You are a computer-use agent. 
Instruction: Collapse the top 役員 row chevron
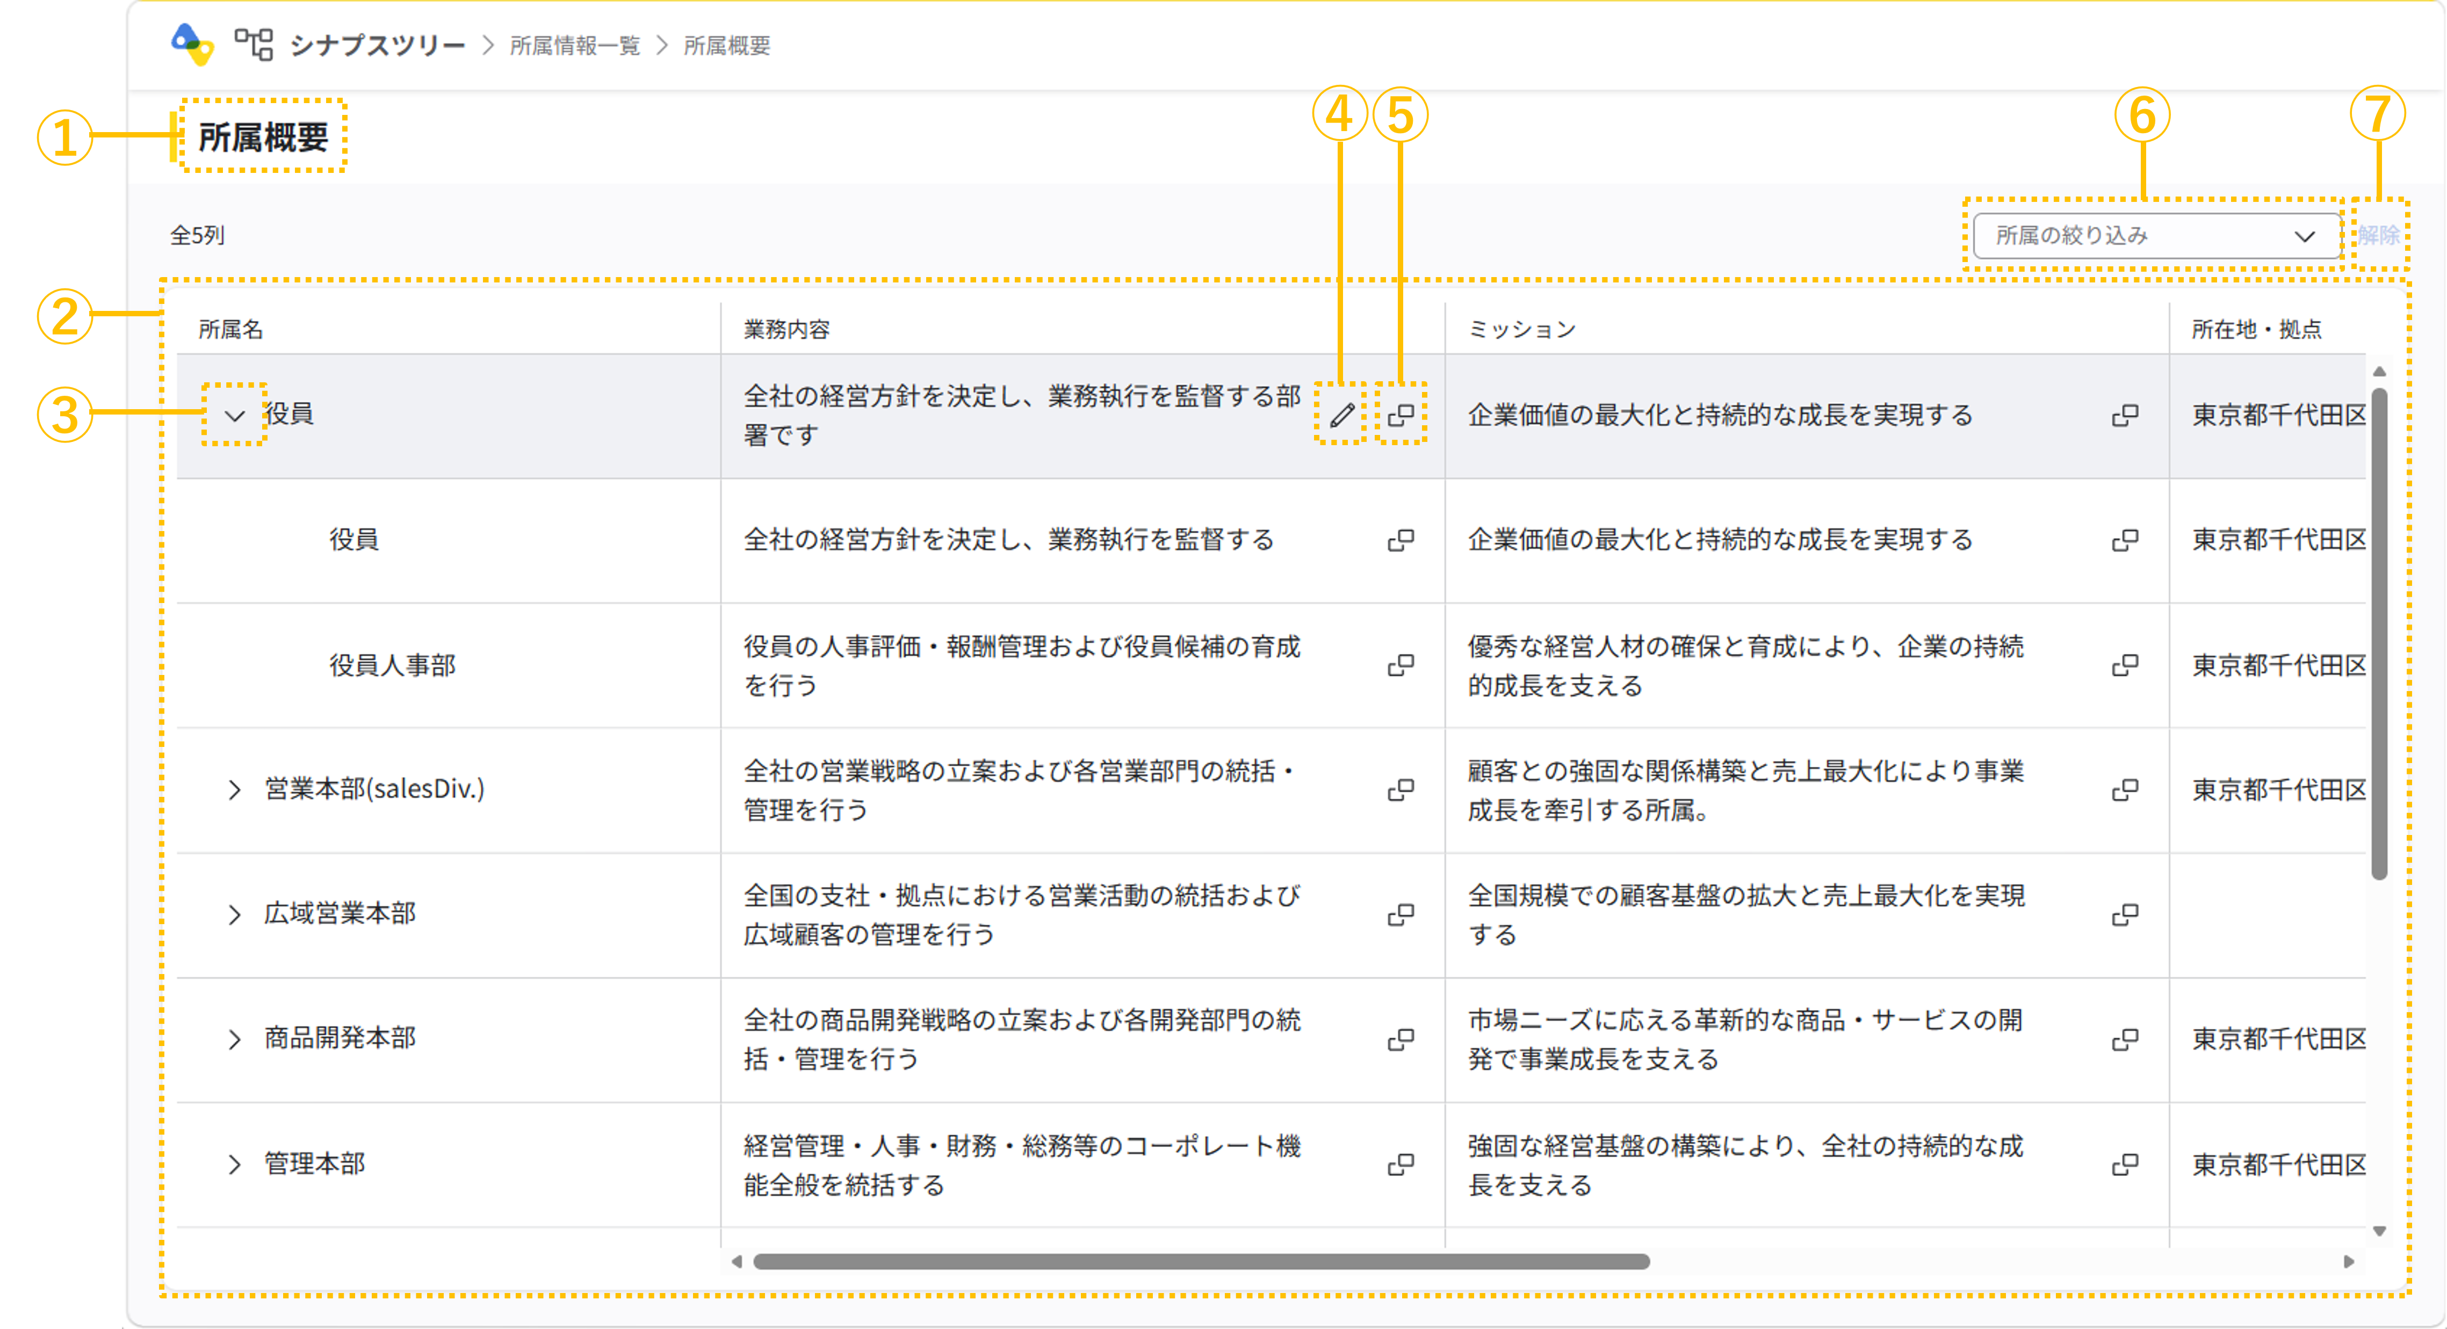point(235,415)
